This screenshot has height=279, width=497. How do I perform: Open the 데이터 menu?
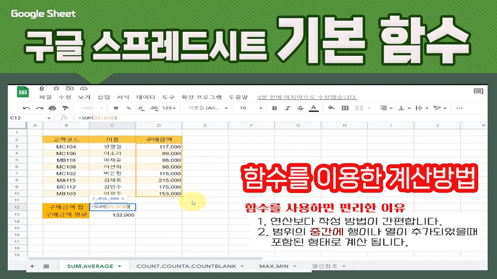point(146,97)
